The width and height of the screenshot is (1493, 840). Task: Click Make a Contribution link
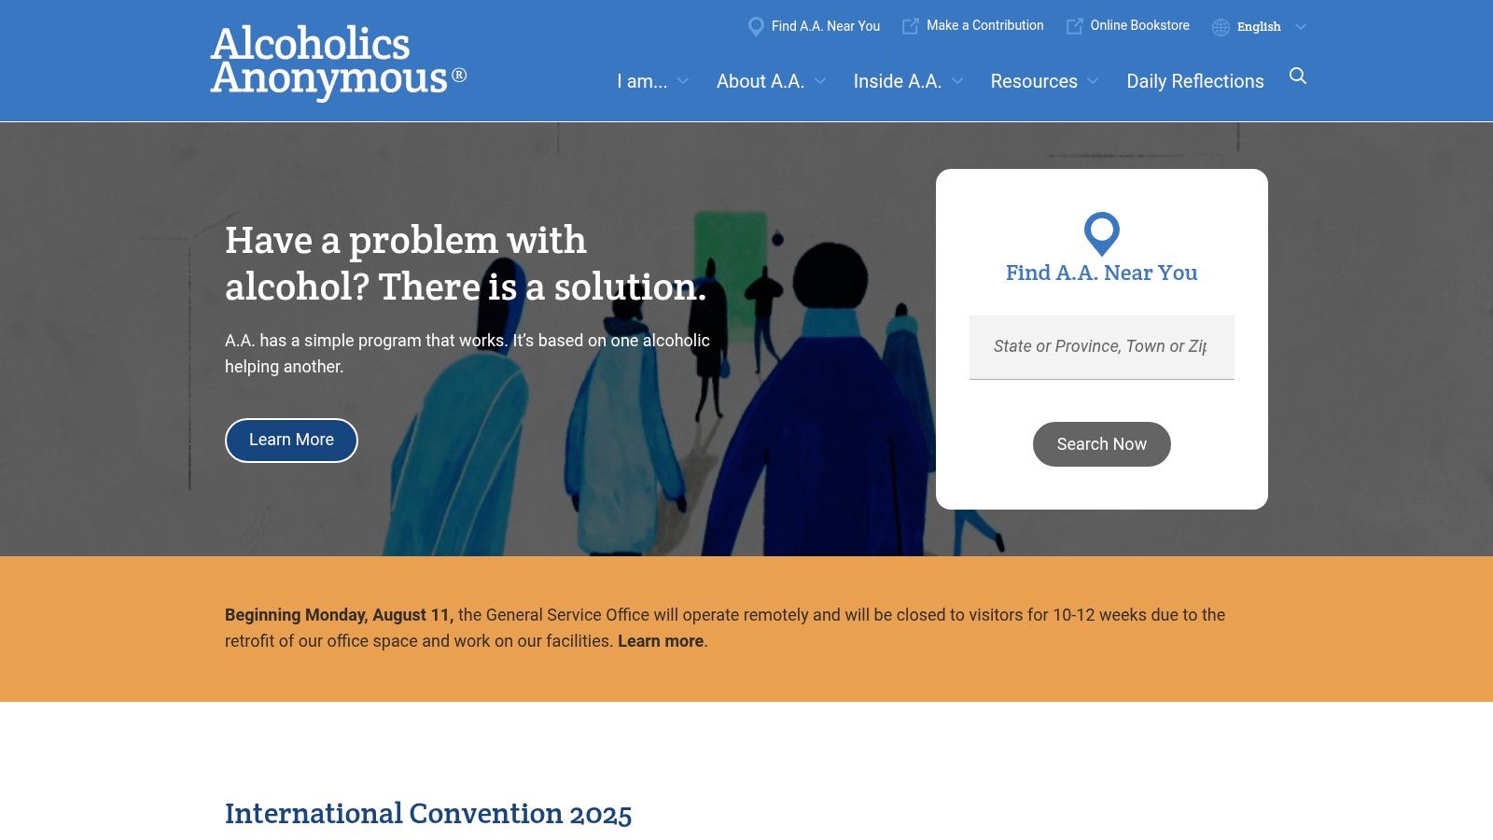pyautogui.click(x=984, y=26)
